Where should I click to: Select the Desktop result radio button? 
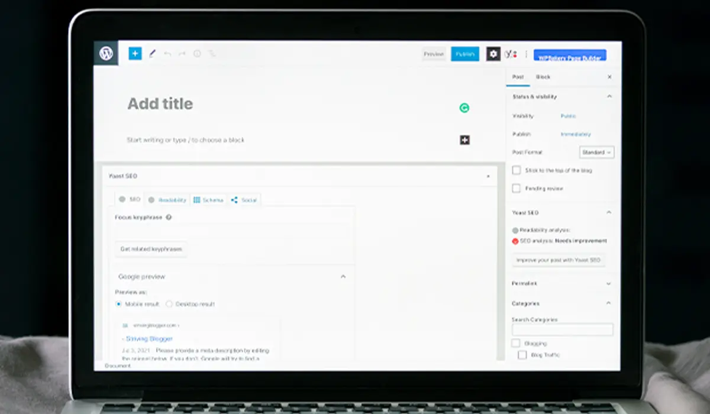[169, 304]
